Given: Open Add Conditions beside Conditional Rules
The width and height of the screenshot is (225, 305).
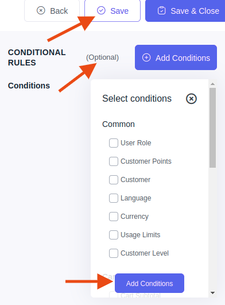Looking at the screenshot, I should click(176, 57).
